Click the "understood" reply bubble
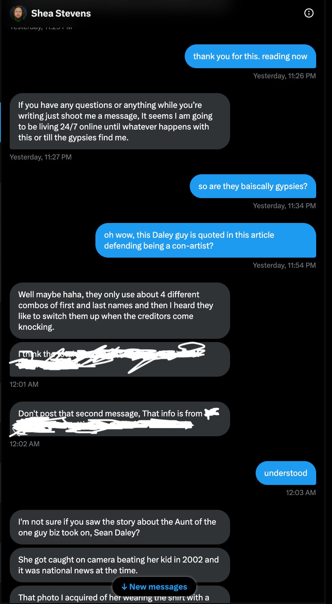The width and height of the screenshot is (332, 604). [x=286, y=473]
